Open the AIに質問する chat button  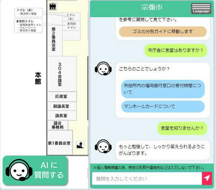tap(36, 171)
